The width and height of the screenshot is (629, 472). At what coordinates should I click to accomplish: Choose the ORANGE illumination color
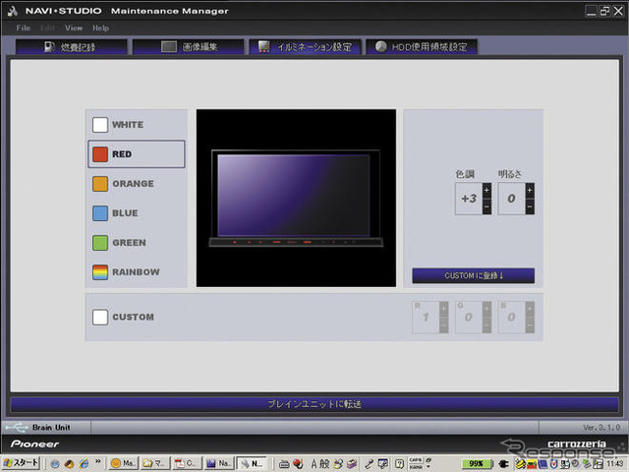pos(100,184)
